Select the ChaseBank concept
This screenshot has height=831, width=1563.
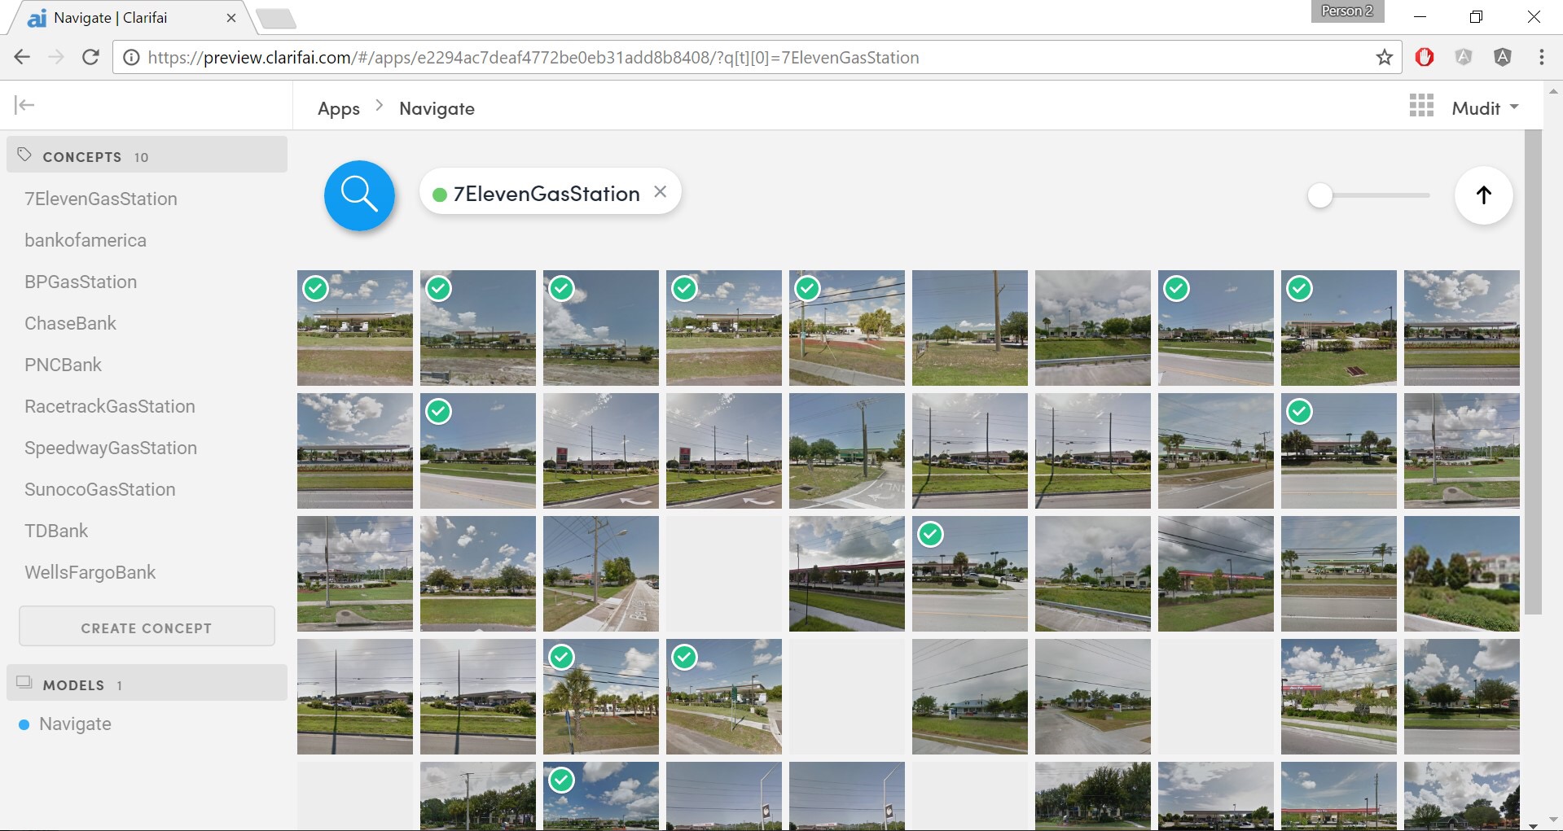(x=71, y=323)
